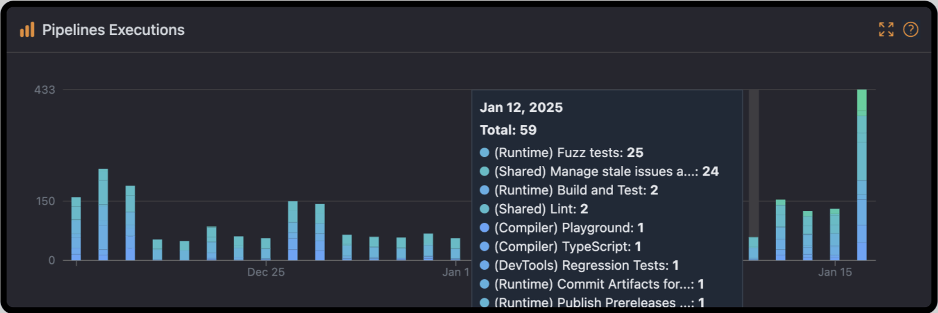Click the Jan 12, 2025 tooltip header
Image resolution: width=938 pixels, height=313 pixels.
pyautogui.click(x=521, y=107)
